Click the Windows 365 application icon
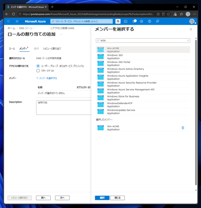Screen dimensions: 201x208 point(100,56)
